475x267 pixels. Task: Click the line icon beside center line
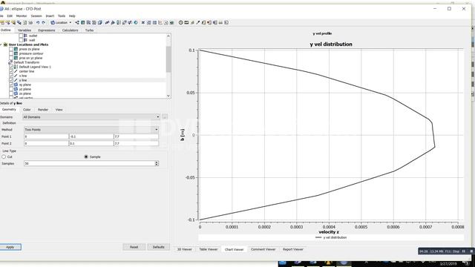(x=16, y=71)
